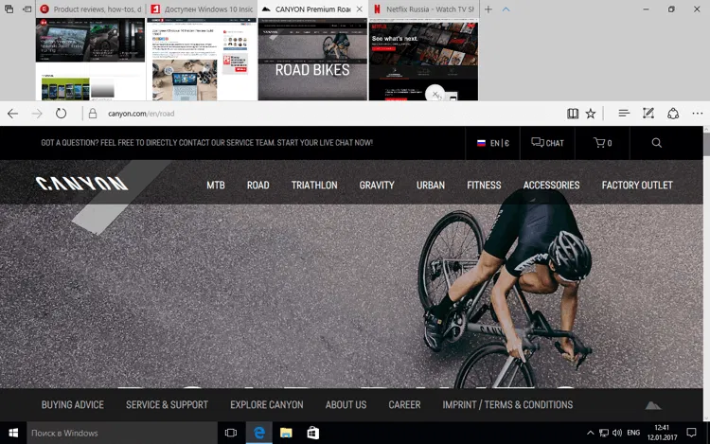Open BUYING ADVICE link
Viewport: 710px width, 444px height.
click(x=73, y=404)
